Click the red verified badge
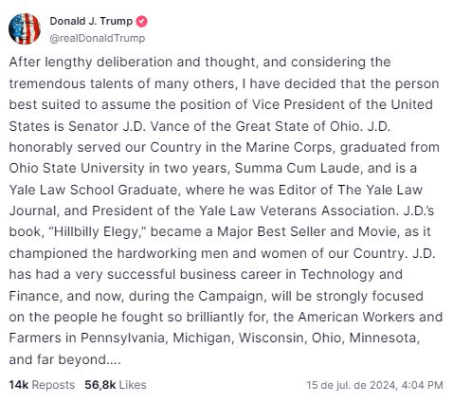Screen dimensions: 453x403 pyautogui.click(x=141, y=22)
